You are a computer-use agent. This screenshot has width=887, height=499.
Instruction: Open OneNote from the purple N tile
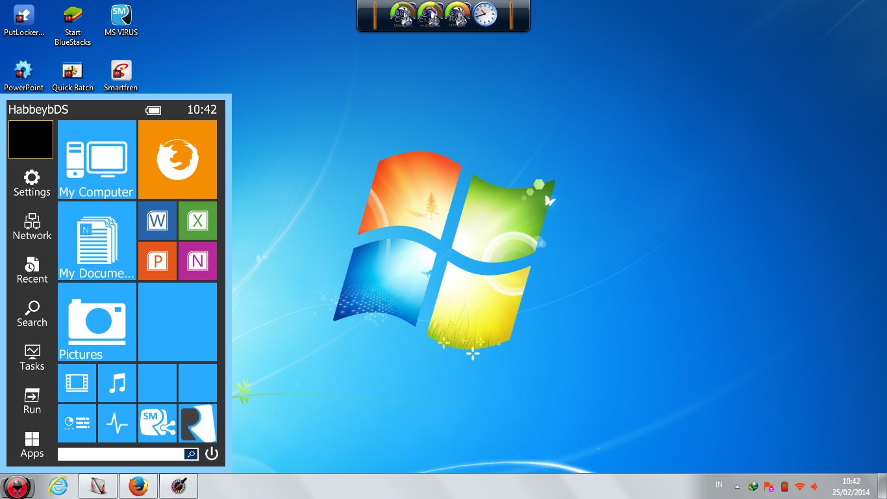click(197, 261)
